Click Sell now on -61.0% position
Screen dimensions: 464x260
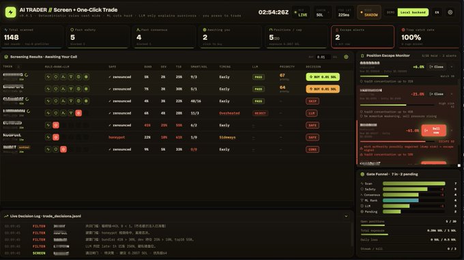433,130
